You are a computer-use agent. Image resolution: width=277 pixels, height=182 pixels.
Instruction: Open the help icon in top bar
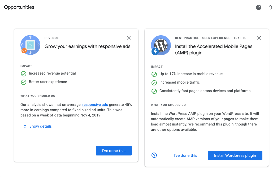click(x=259, y=7)
